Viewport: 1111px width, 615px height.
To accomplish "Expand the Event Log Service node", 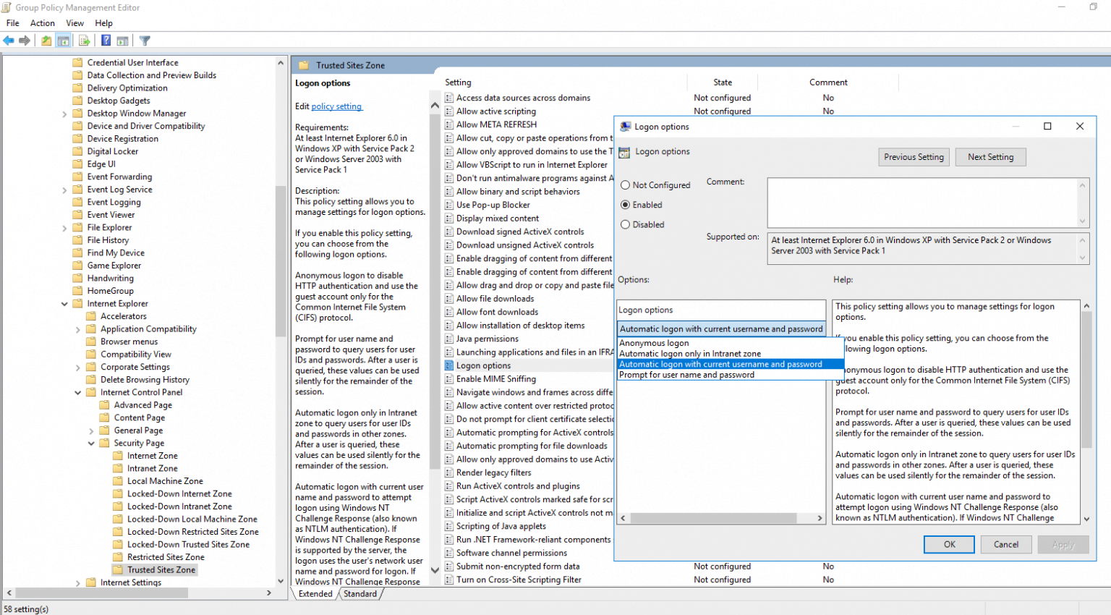I will coord(64,190).
